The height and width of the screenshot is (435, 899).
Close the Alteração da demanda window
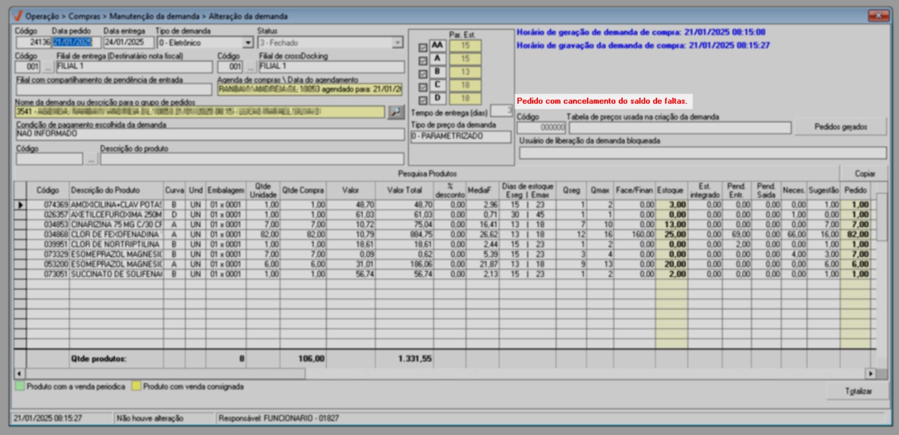878,16
